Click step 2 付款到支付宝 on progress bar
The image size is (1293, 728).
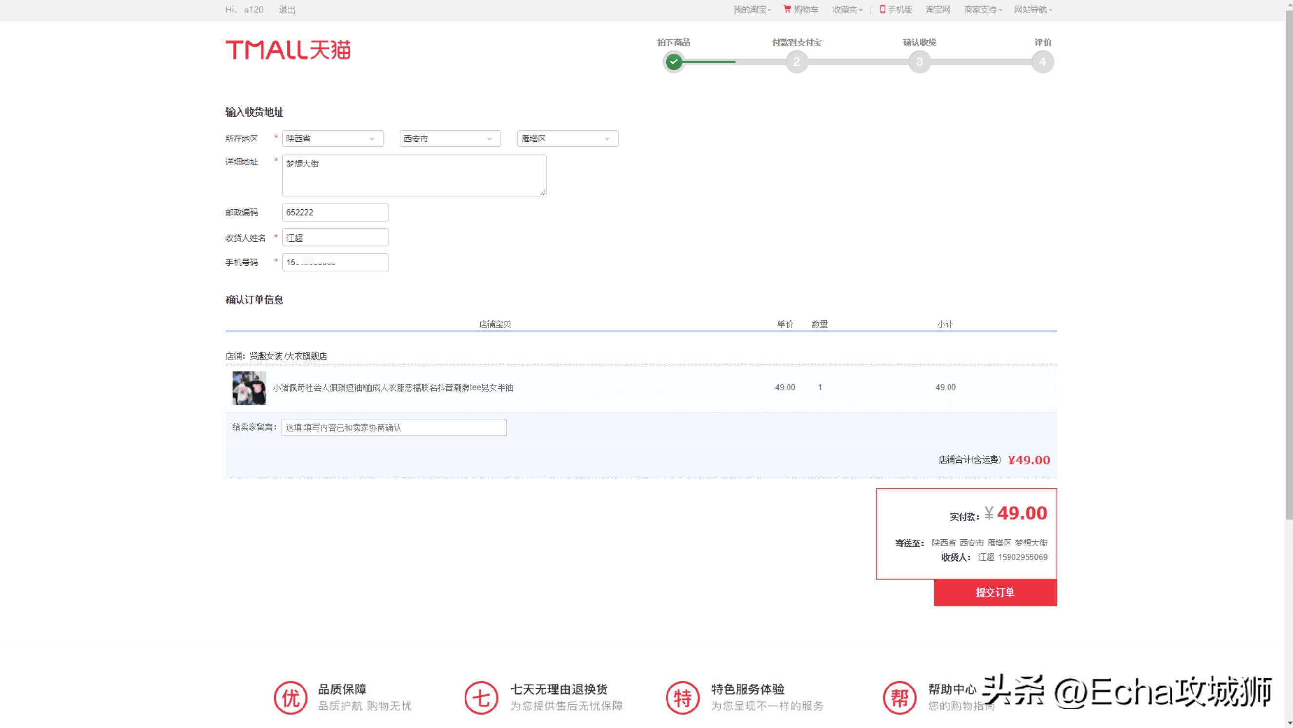point(796,62)
